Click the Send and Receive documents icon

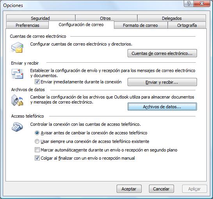point(17,74)
